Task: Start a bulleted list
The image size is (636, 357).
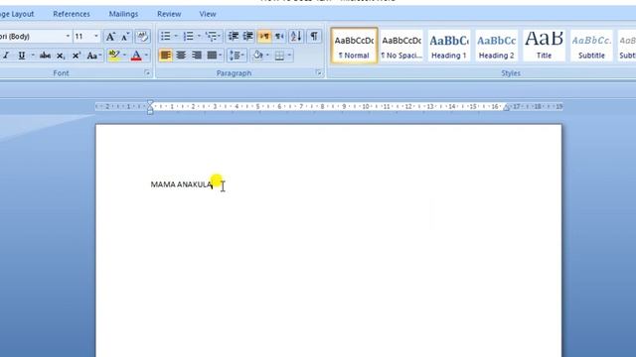Action: pyautogui.click(x=166, y=37)
